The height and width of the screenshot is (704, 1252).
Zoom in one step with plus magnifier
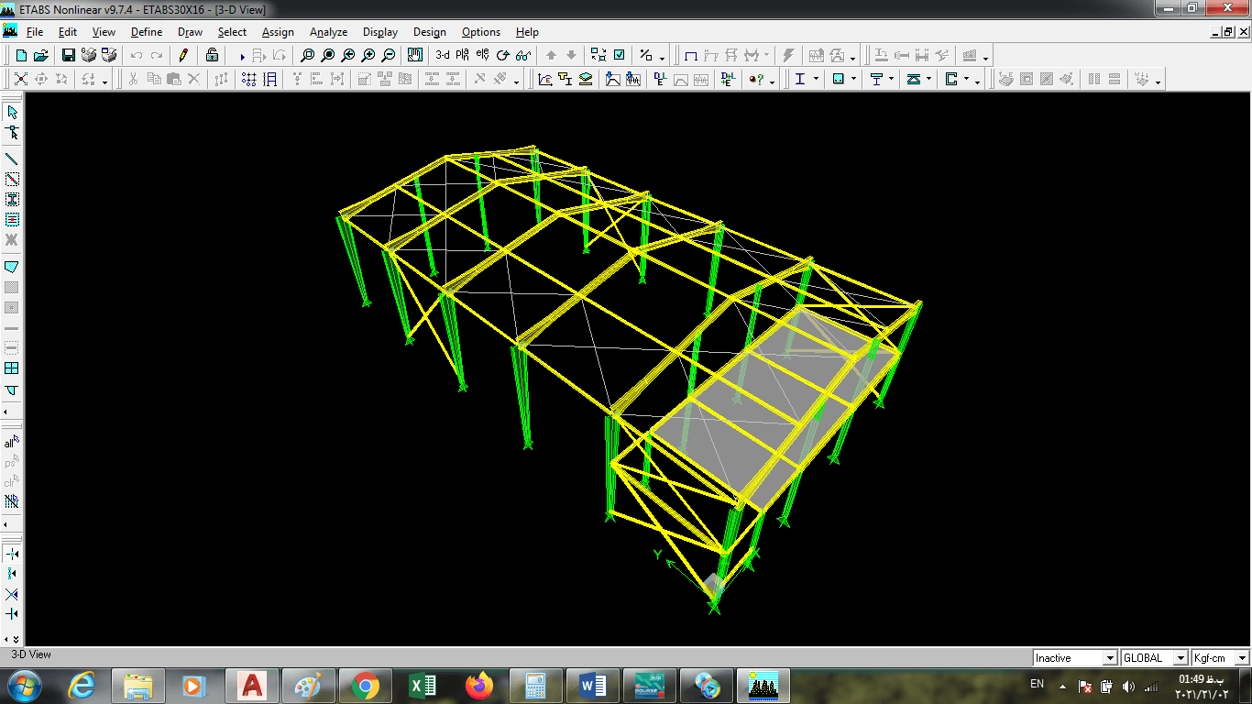click(368, 55)
